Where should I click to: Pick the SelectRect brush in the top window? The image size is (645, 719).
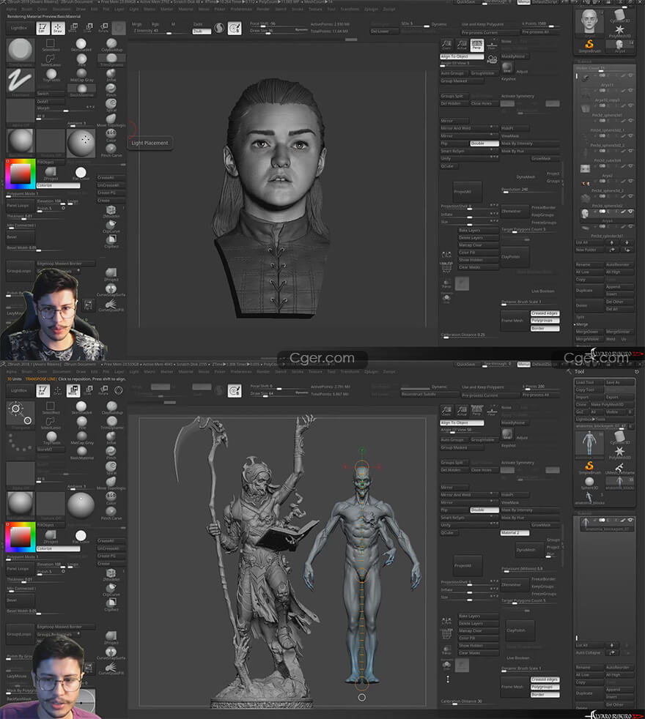[x=51, y=45]
